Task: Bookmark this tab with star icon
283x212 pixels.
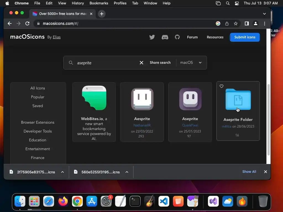Action: [x=235, y=23]
